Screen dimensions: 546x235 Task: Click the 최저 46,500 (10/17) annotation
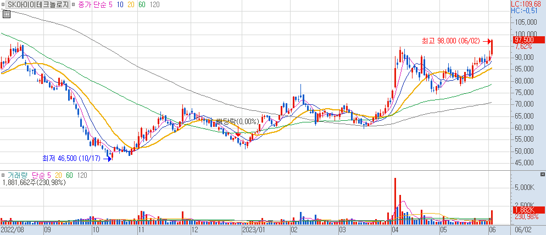coord(71,159)
